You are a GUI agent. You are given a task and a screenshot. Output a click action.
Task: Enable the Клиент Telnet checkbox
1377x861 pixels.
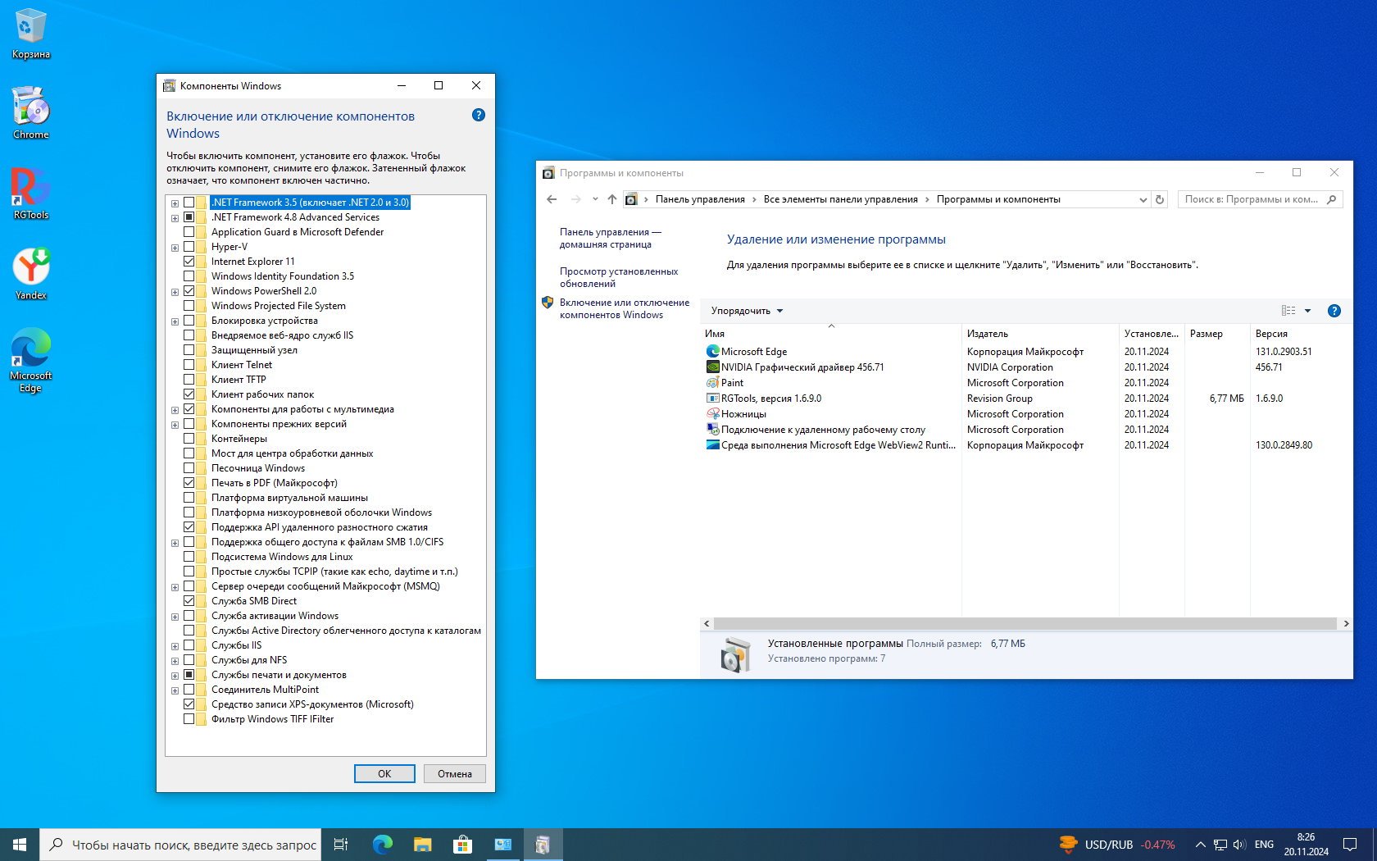pos(189,365)
